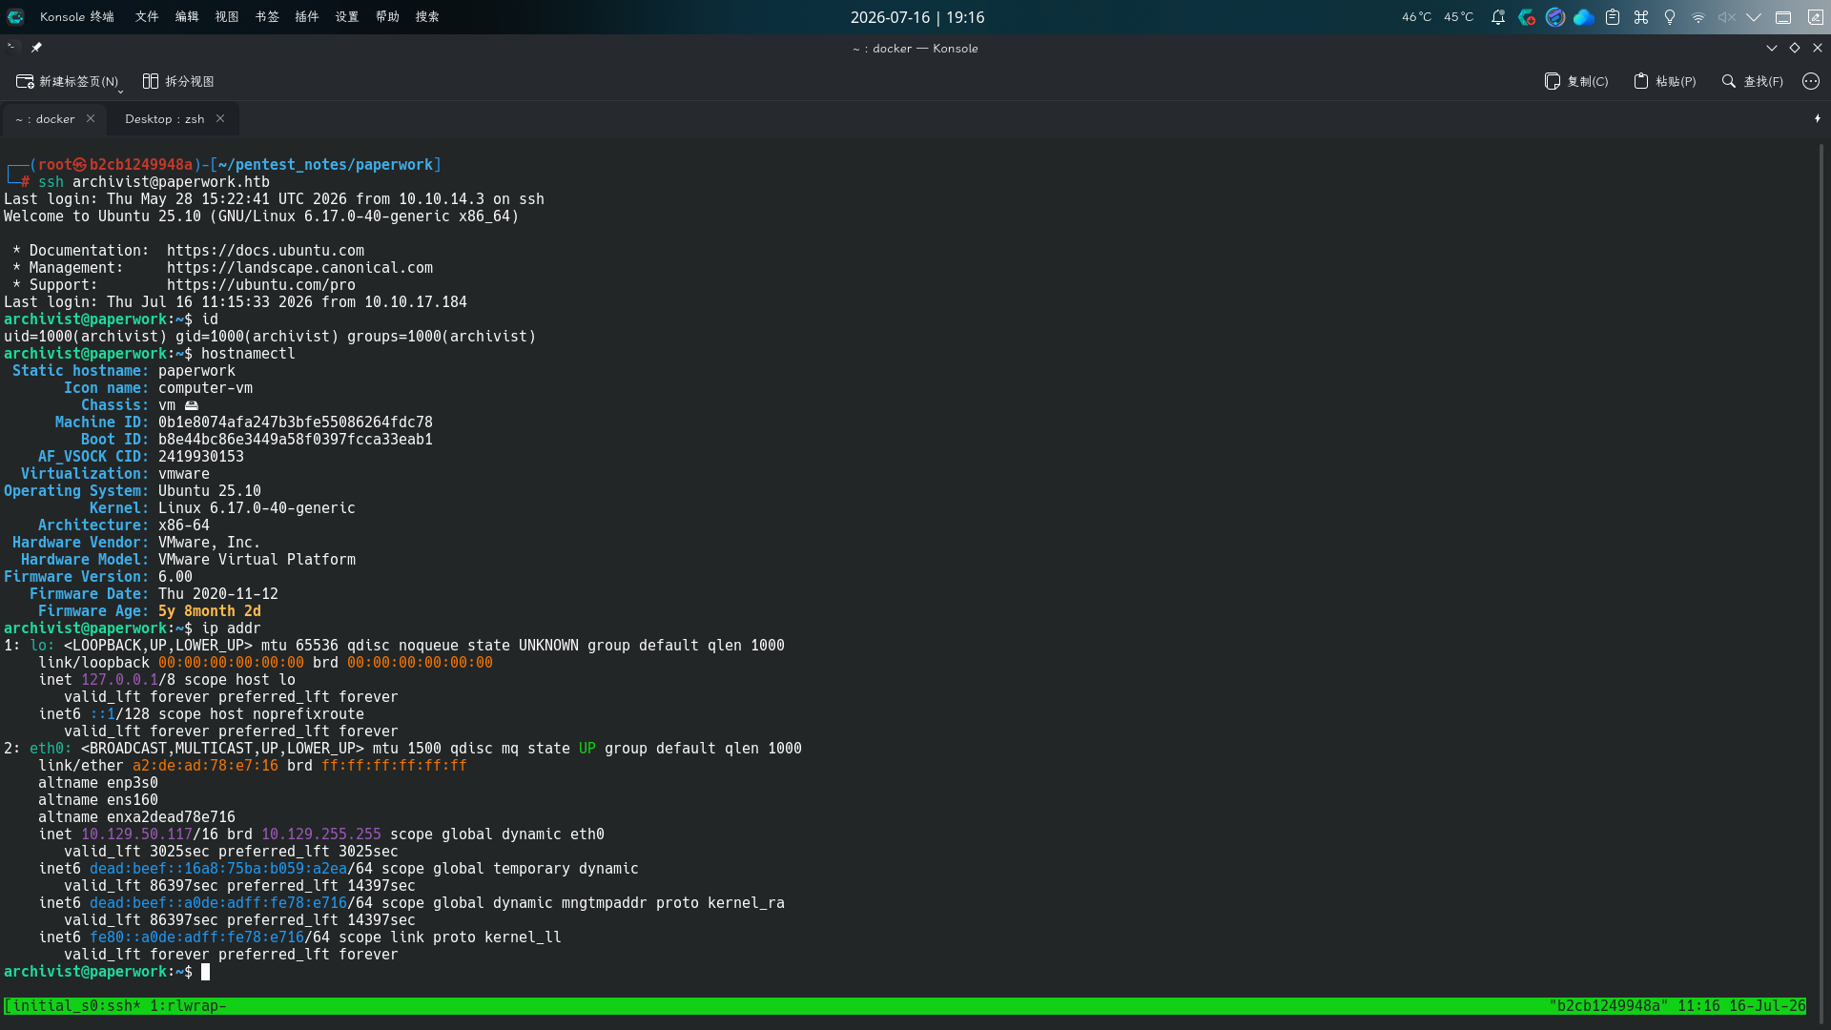
Task: Click the blue cloud sync tray icon
Action: click(1584, 17)
